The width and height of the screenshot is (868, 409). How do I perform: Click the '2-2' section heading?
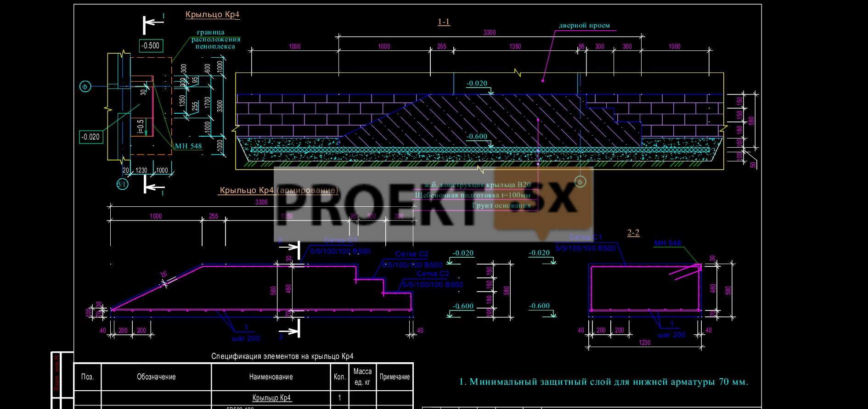633,233
